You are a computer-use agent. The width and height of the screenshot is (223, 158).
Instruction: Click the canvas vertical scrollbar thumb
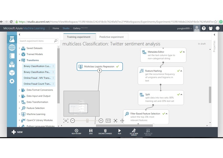click(x=210, y=95)
